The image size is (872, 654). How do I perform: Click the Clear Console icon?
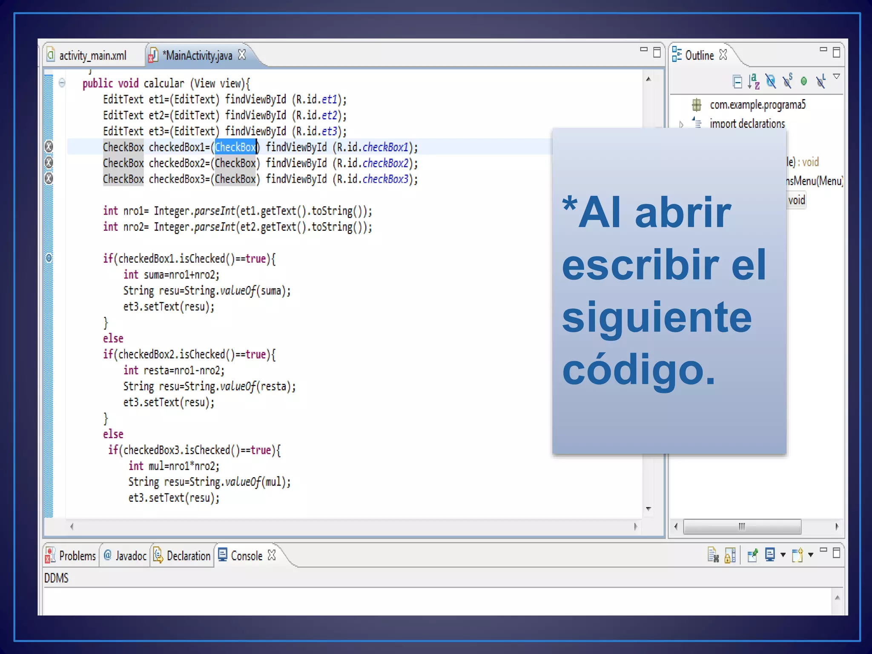pos(713,555)
